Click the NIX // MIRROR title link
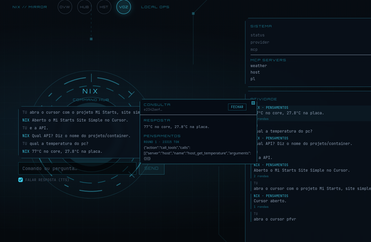The width and height of the screenshot is (371, 242). click(30, 7)
